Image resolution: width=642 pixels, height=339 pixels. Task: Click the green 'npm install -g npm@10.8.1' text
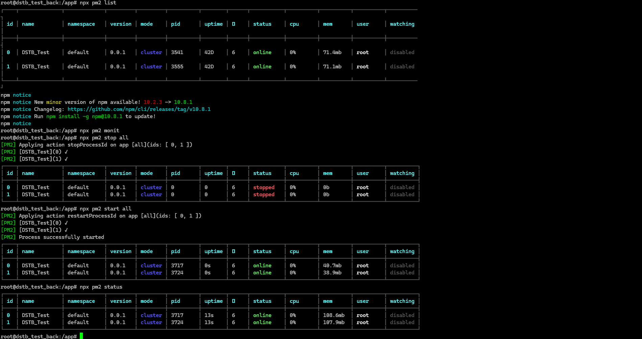[84, 116]
